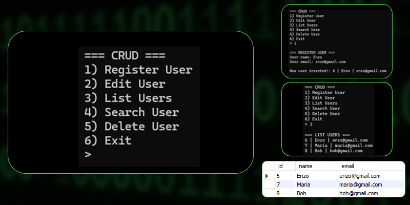Image resolution: width=410 pixels, height=205 pixels.
Task: Click the "New user inserted!" result line
Action: click(338, 71)
